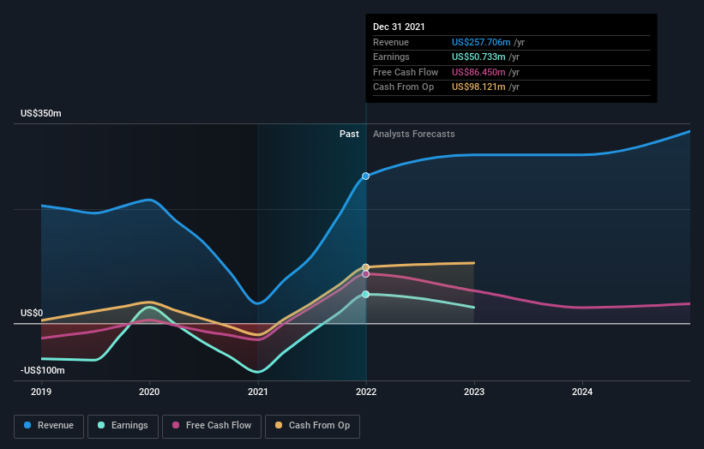This screenshot has height=449, width=704.
Task: Click the 2023 x-axis label
Action: coord(474,392)
